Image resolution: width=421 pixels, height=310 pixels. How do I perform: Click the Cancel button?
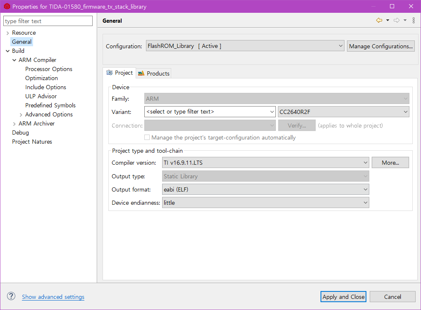(x=392, y=297)
